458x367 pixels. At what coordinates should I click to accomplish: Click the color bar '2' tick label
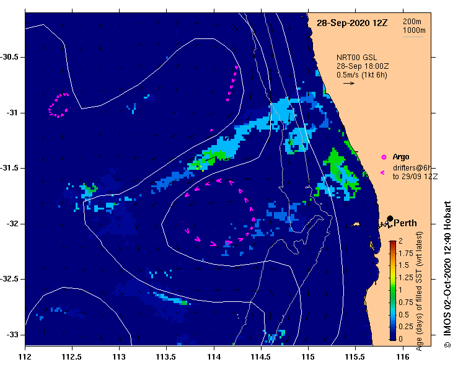click(x=400, y=241)
